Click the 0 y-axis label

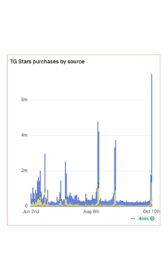click(26, 206)
